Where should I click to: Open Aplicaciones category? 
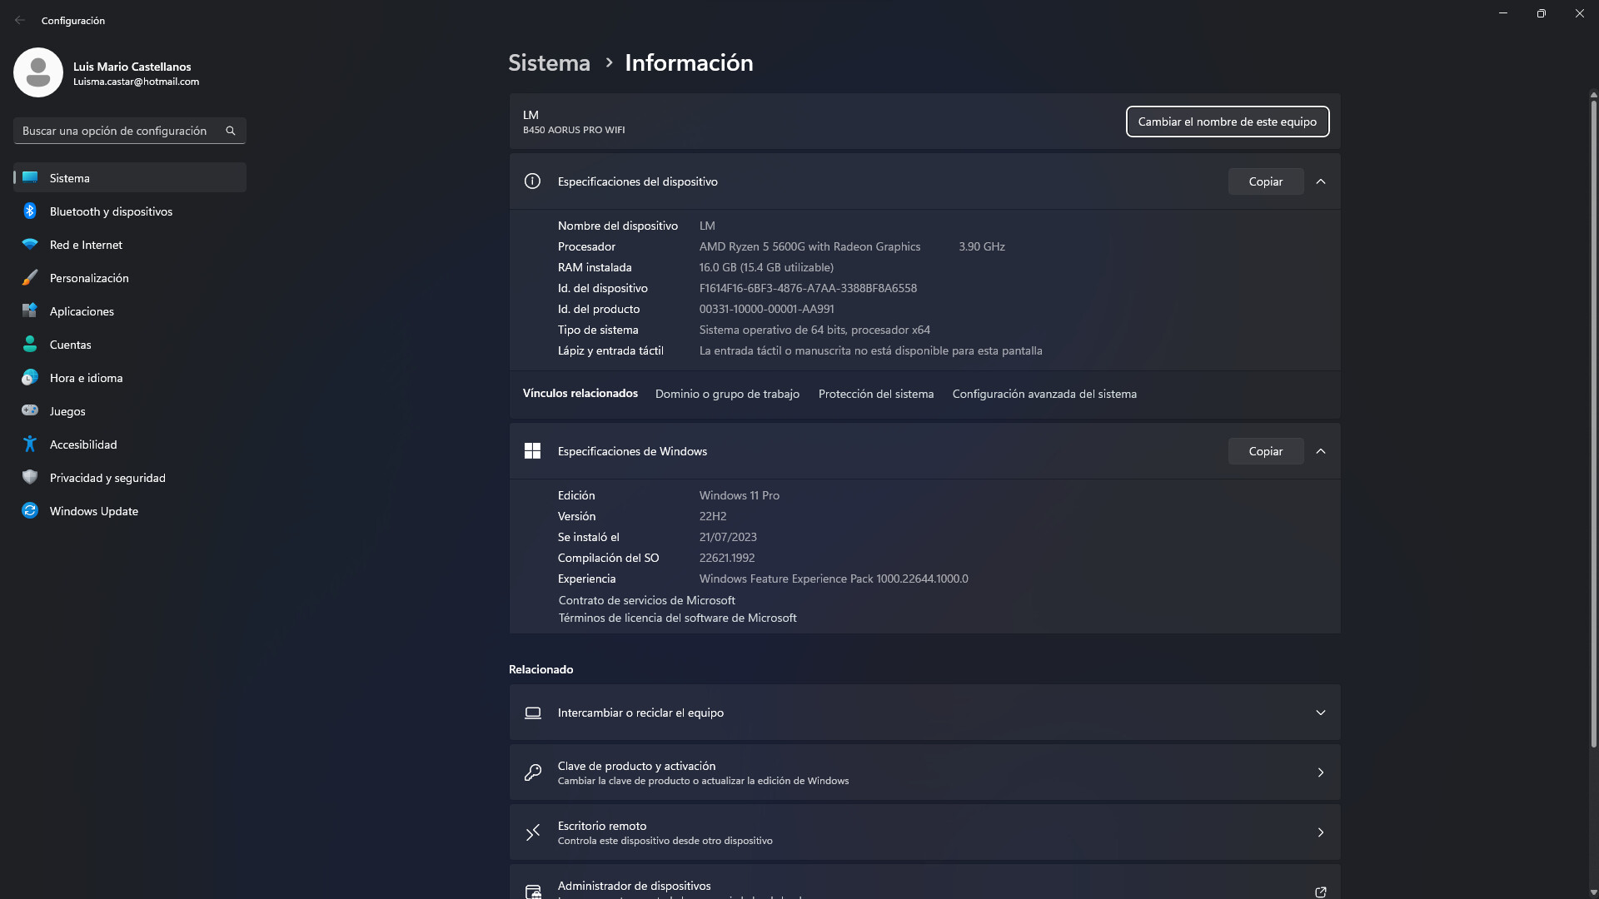[x=130, y=311]
